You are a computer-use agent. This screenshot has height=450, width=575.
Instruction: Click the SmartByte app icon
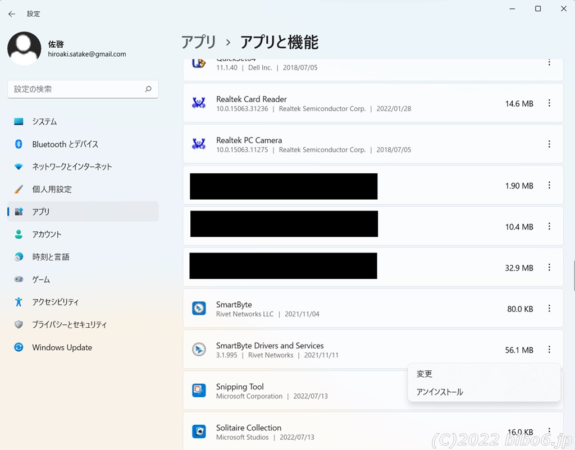pyautogui.click(x=199, y=308)
